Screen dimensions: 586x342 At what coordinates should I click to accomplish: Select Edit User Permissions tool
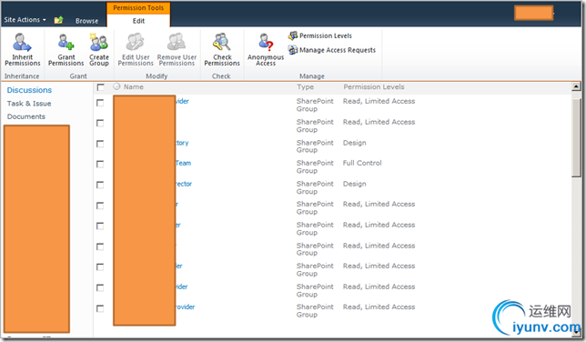click(x=136, y=49)
